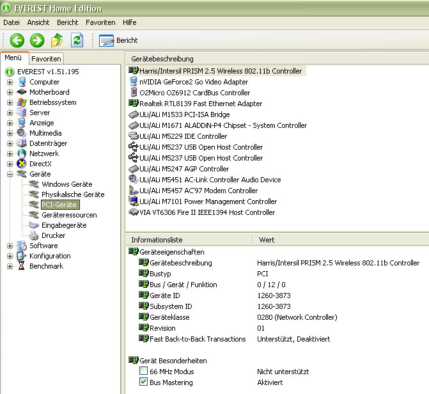Click the Betriebssystem Windows flag icon
The image size is (429, 394).
22,102
